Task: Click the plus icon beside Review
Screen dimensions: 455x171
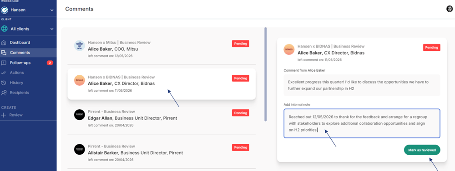Action: (x=4, y=115)
